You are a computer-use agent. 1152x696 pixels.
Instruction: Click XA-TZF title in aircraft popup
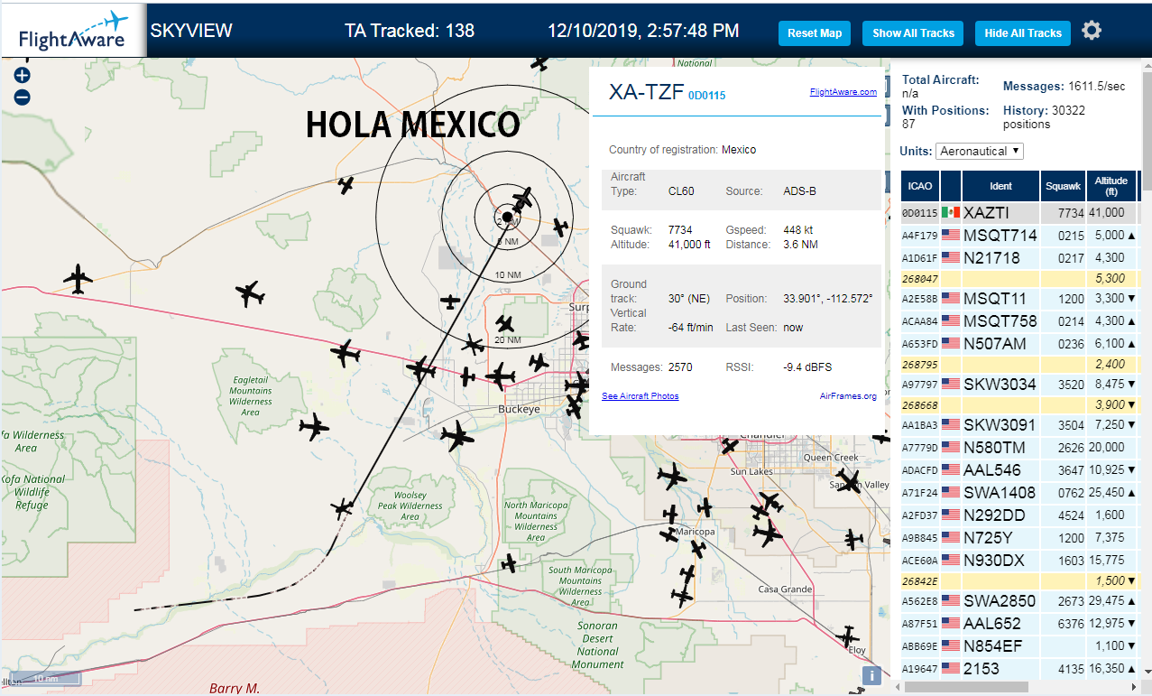pos(647,91)
